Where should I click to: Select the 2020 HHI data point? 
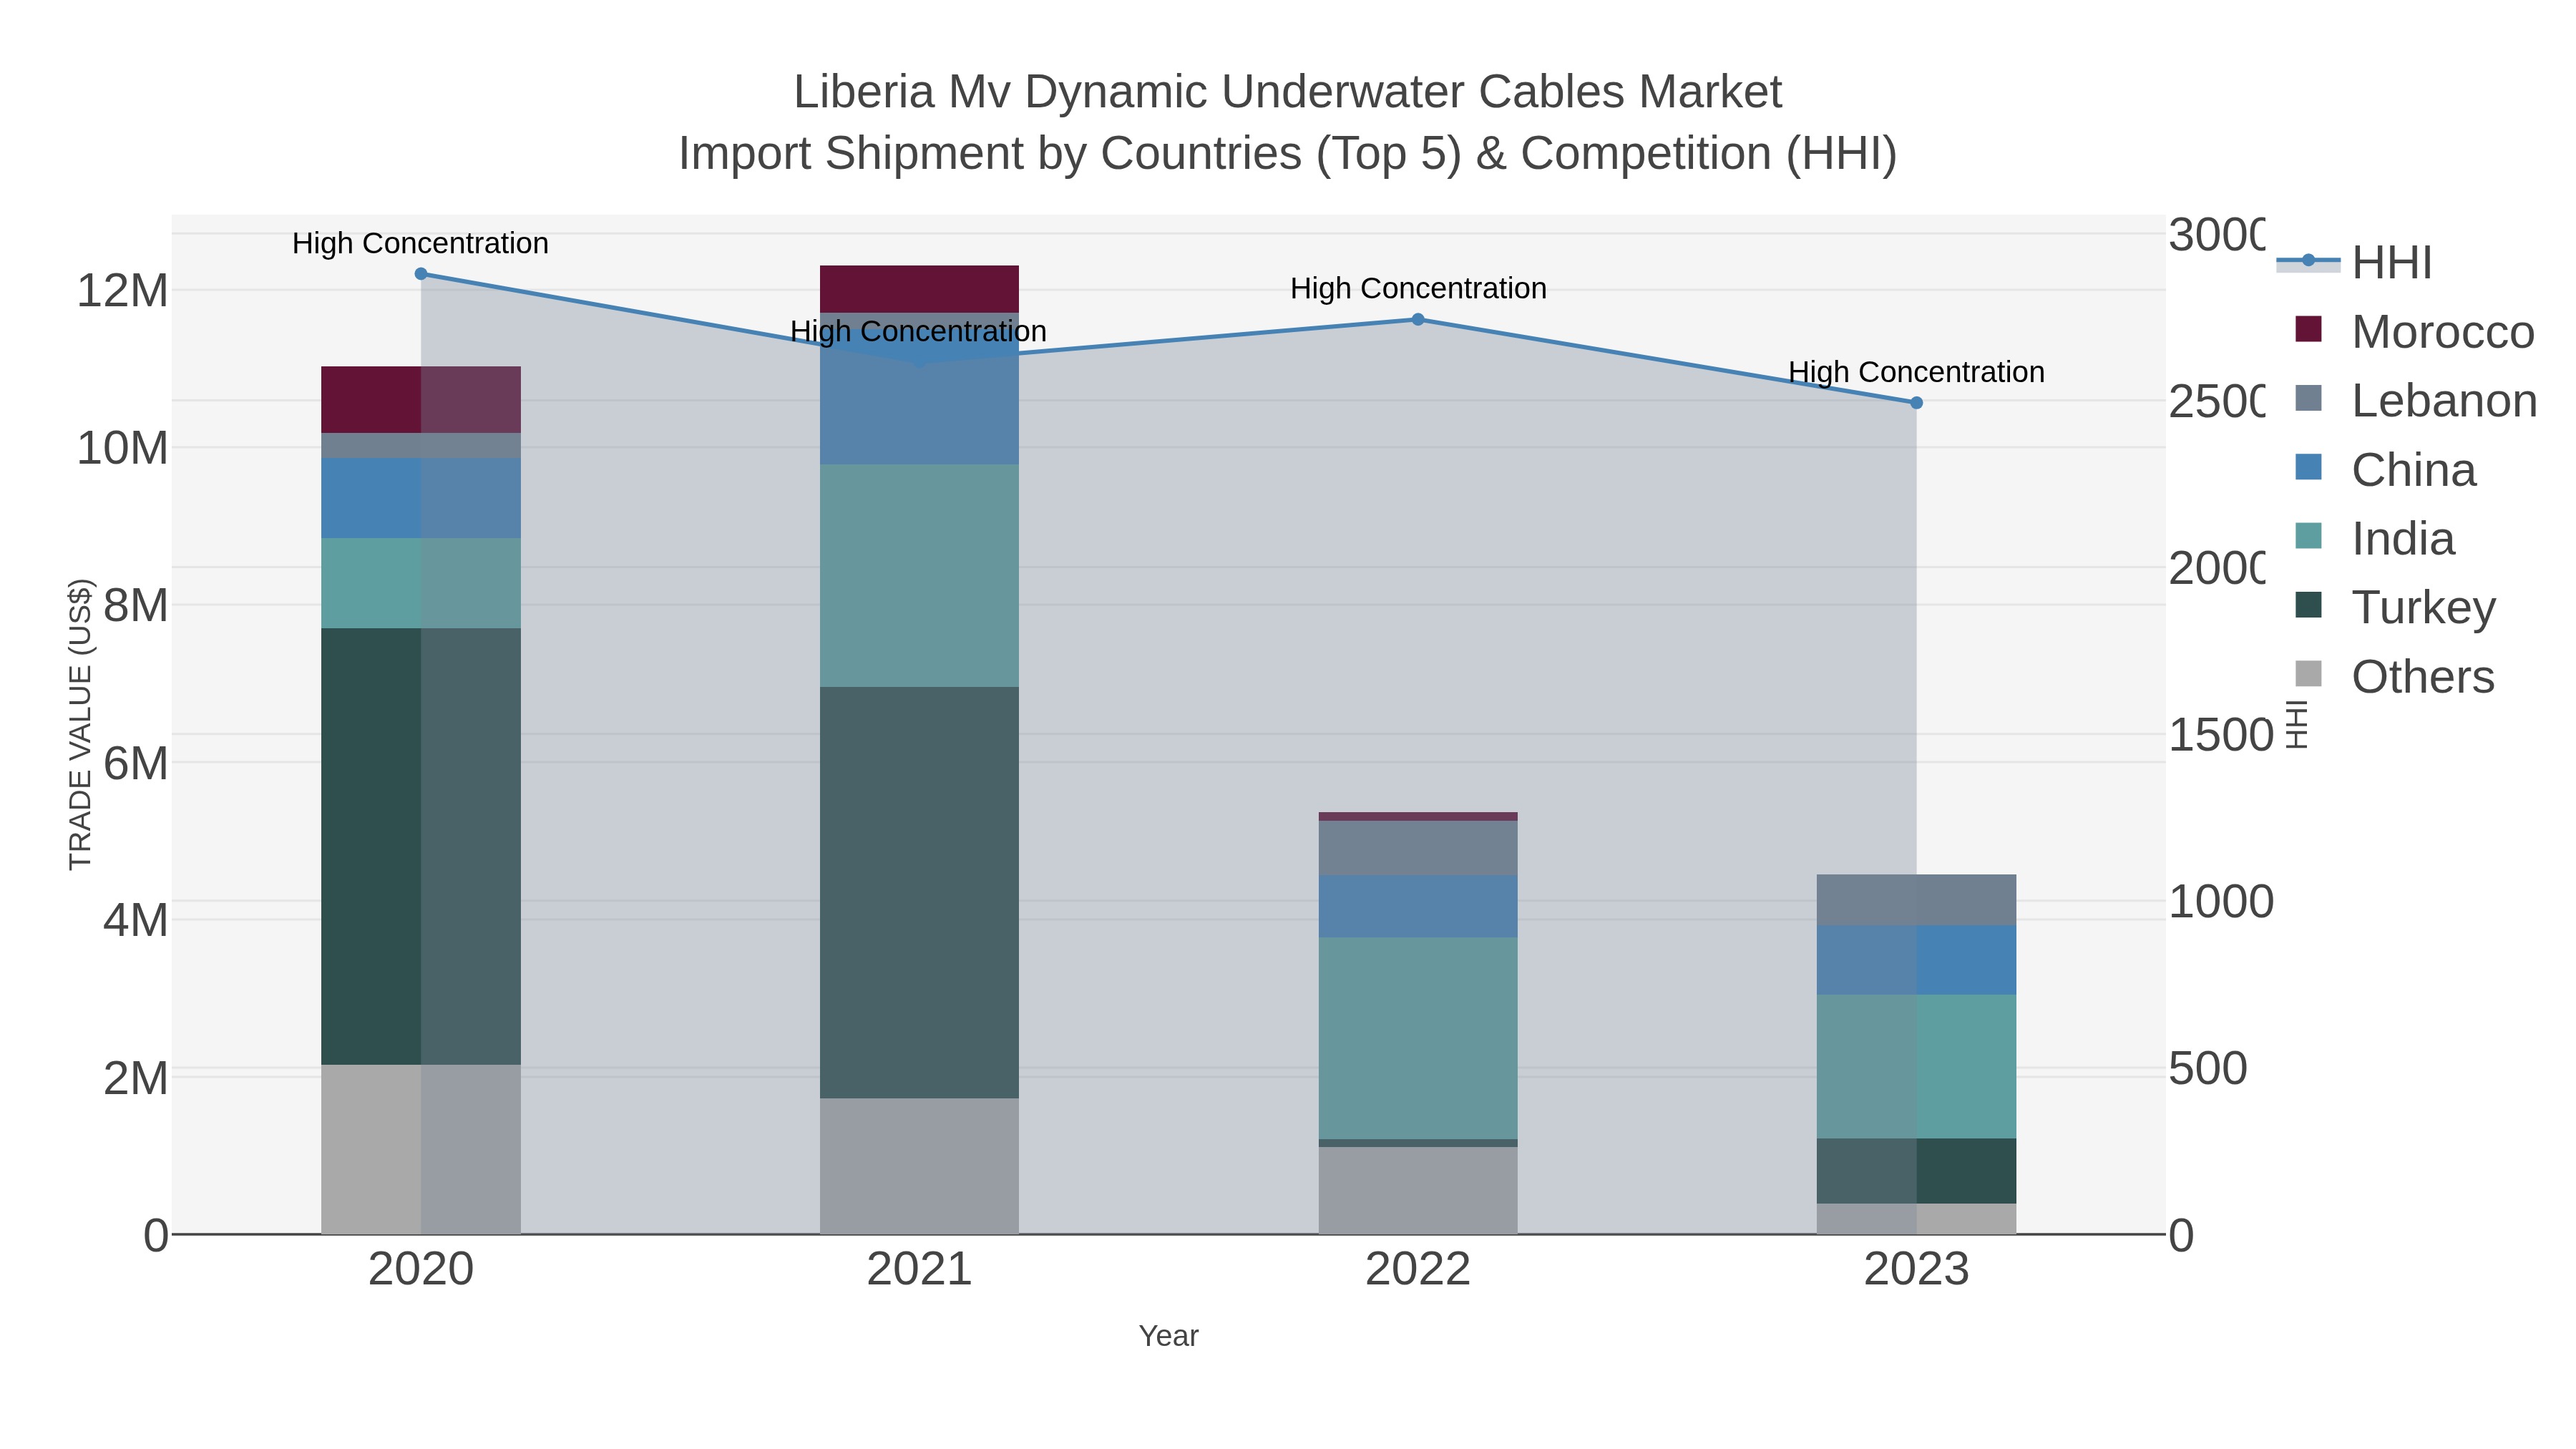[421, 274]
